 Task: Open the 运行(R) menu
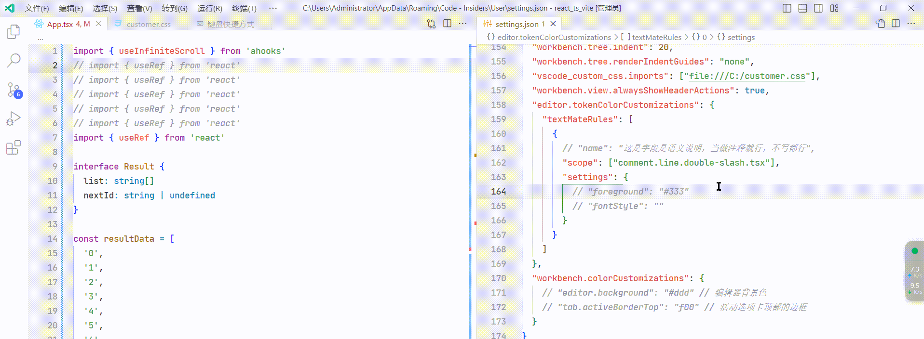210,8
